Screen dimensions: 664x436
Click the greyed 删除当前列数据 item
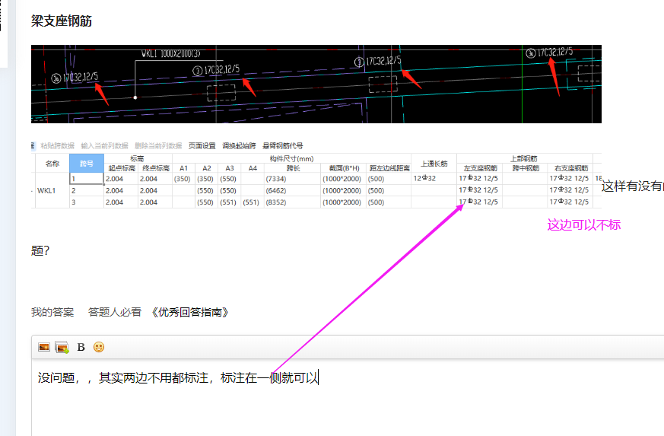pos(158,146)
